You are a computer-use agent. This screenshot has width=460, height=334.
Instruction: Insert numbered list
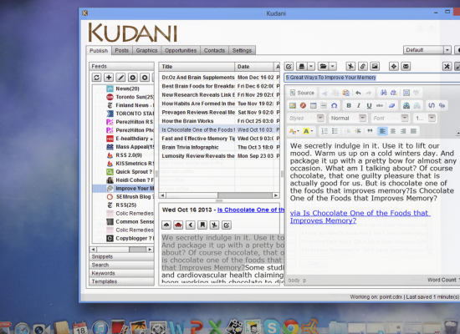pyautogui.click(x=325, y=131)
